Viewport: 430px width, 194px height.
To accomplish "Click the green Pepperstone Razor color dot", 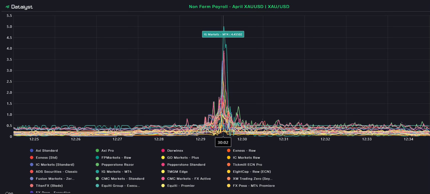I will [97, 165].
